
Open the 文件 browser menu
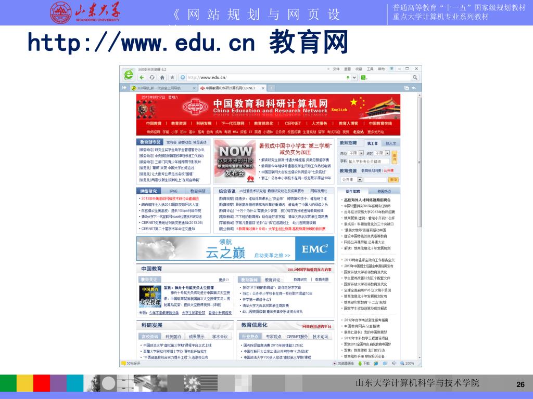point(336,69)
